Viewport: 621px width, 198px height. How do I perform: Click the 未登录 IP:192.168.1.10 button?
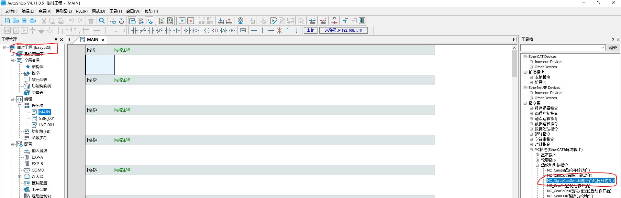click(x=343, y=30)
